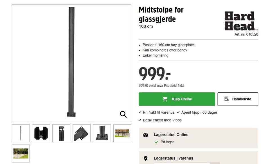The width and height of the screenshot is (270, 164).
Task: Click the location pin beside Lagerstatus i varehus
Action: coord(146,158)
